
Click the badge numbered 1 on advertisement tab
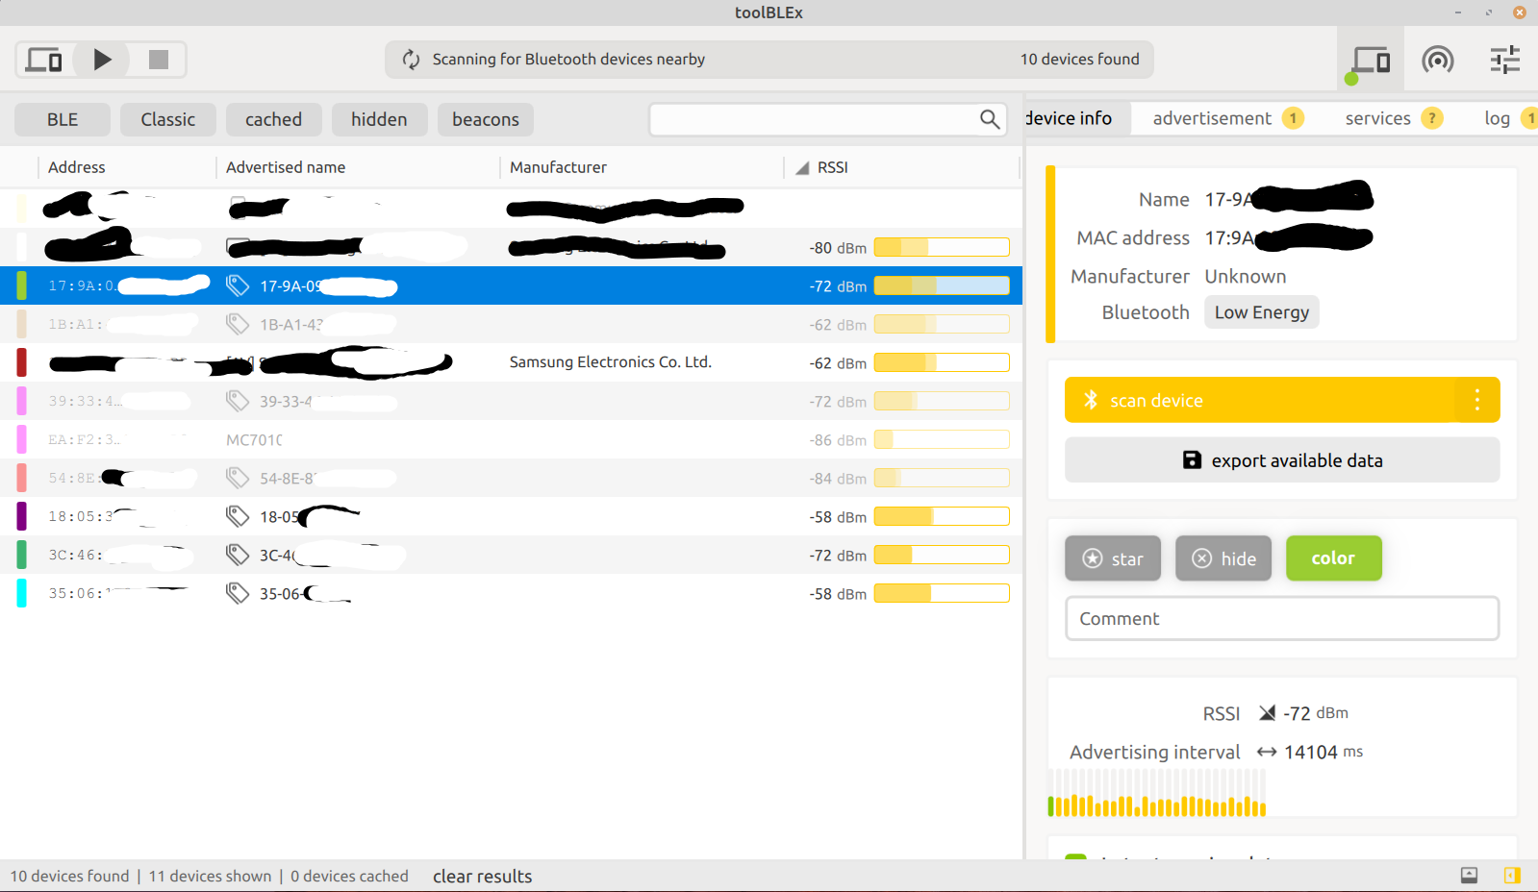(x=1294, y=118)
